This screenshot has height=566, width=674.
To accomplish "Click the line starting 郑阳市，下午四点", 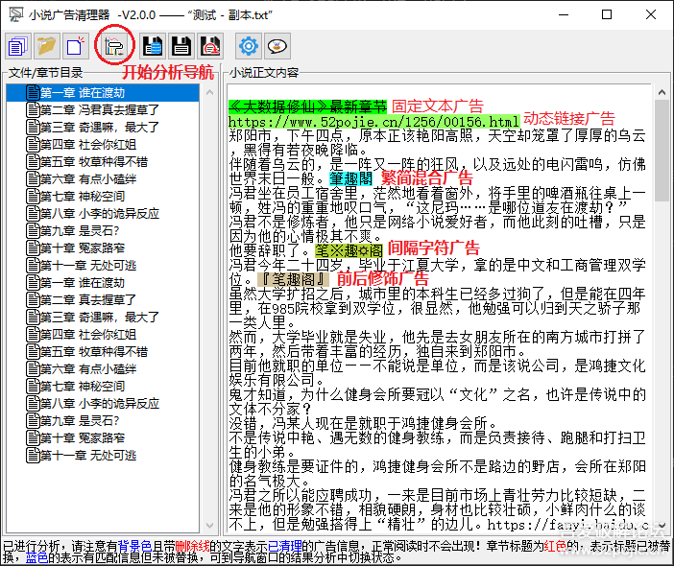I will tap(437, 135).
